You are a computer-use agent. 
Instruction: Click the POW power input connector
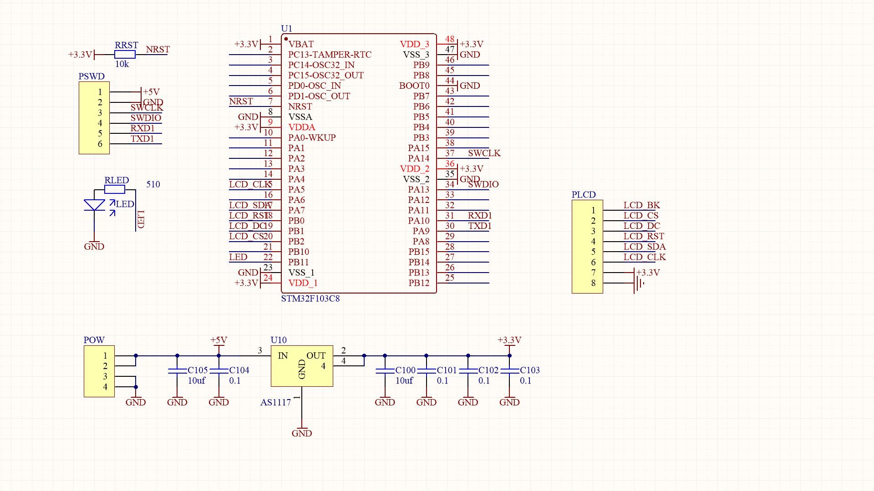98,371
